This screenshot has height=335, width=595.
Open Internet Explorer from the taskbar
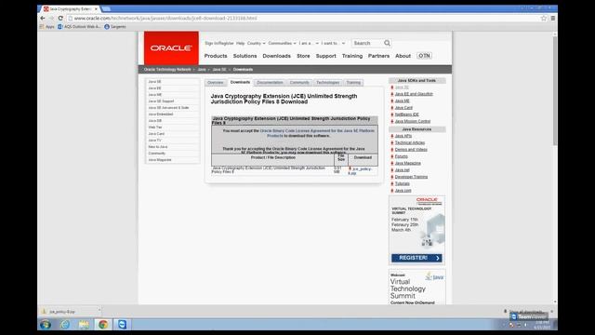[x=65, y=325]
